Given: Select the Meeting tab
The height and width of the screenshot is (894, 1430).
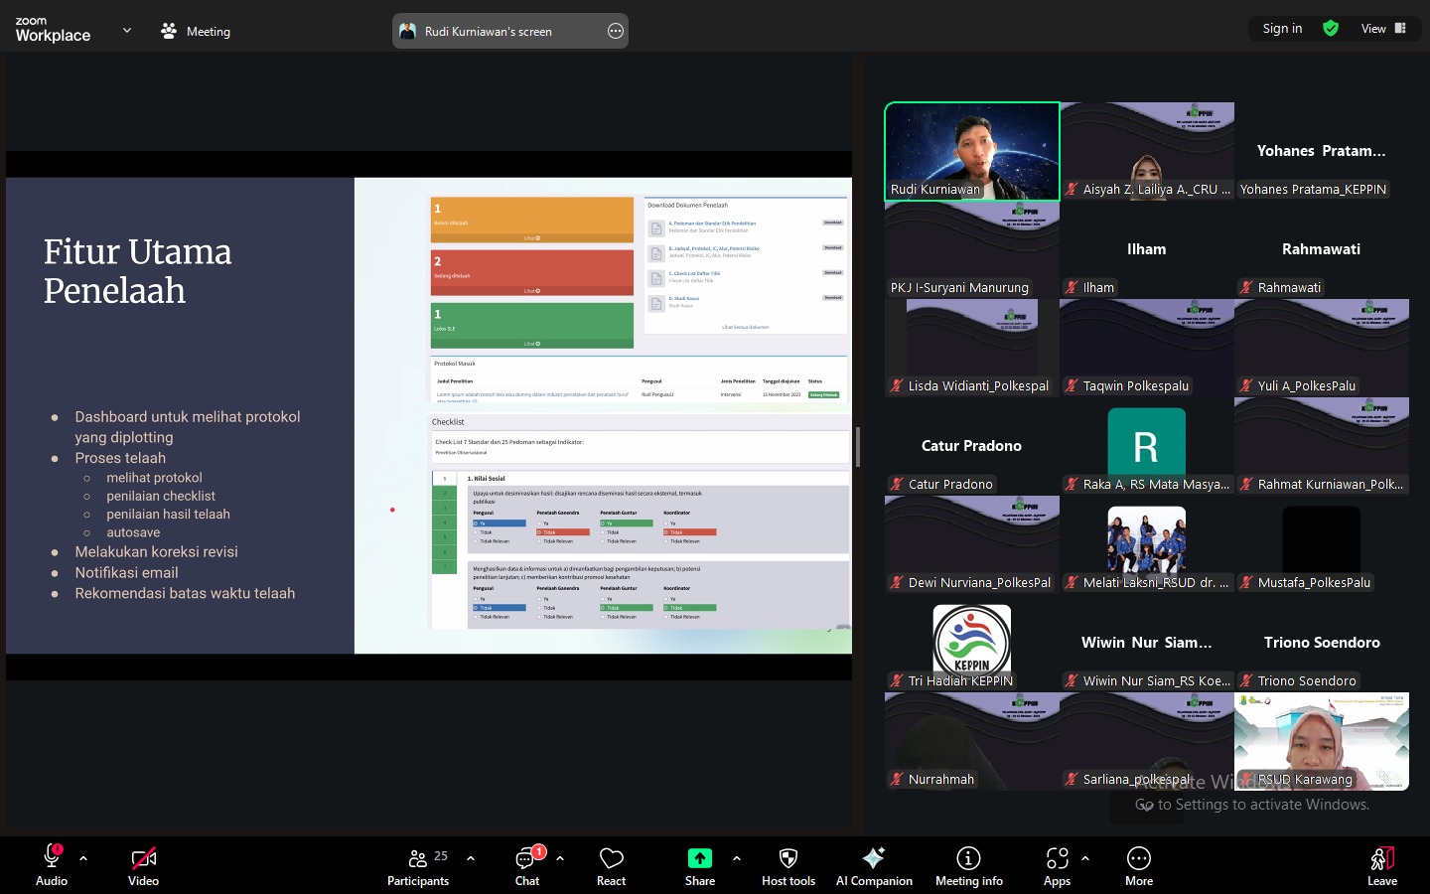Looking at the screenshot, I should click(196, 31).
